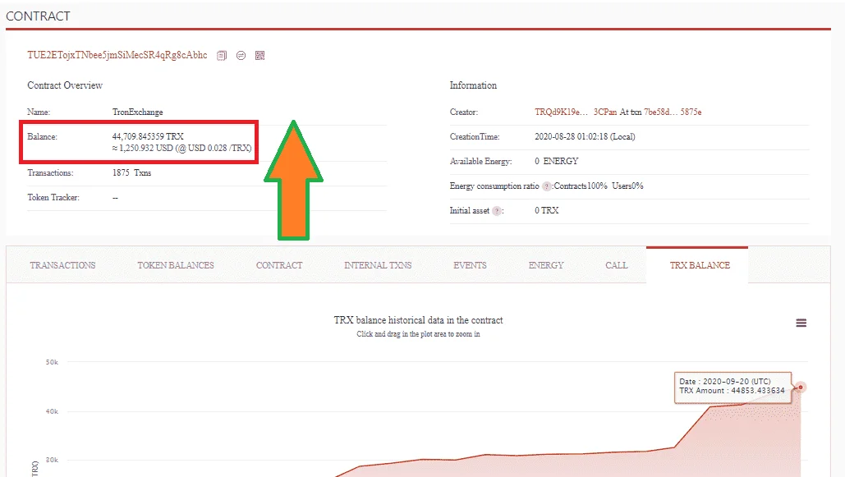Click the zoom instruction subtitle under chart title

418,334
